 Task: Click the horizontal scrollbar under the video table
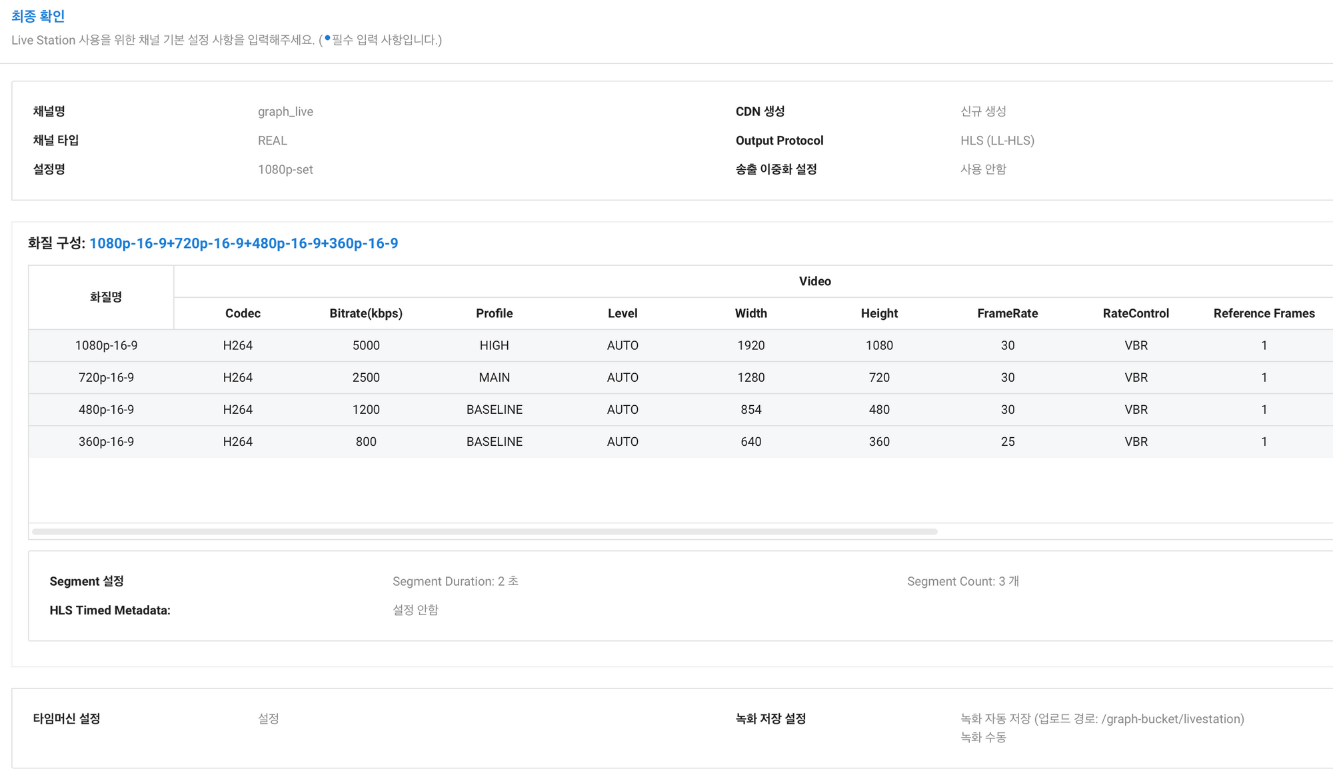click(x=485, y=532)
